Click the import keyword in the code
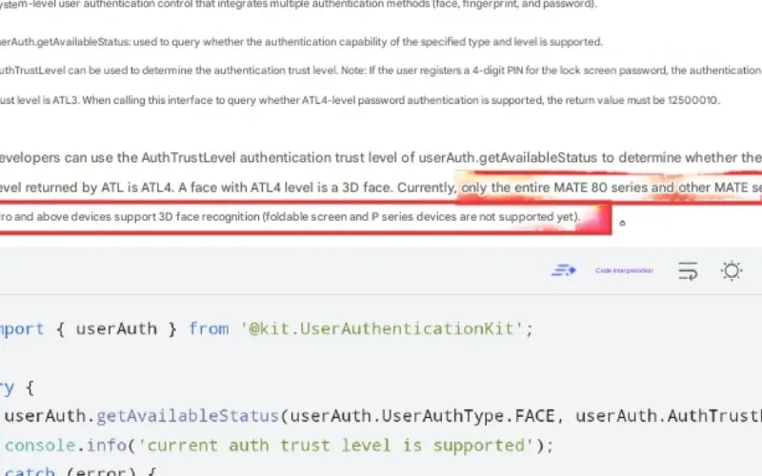The height and width of the screenshot is (476, 762). pos(23,328)
